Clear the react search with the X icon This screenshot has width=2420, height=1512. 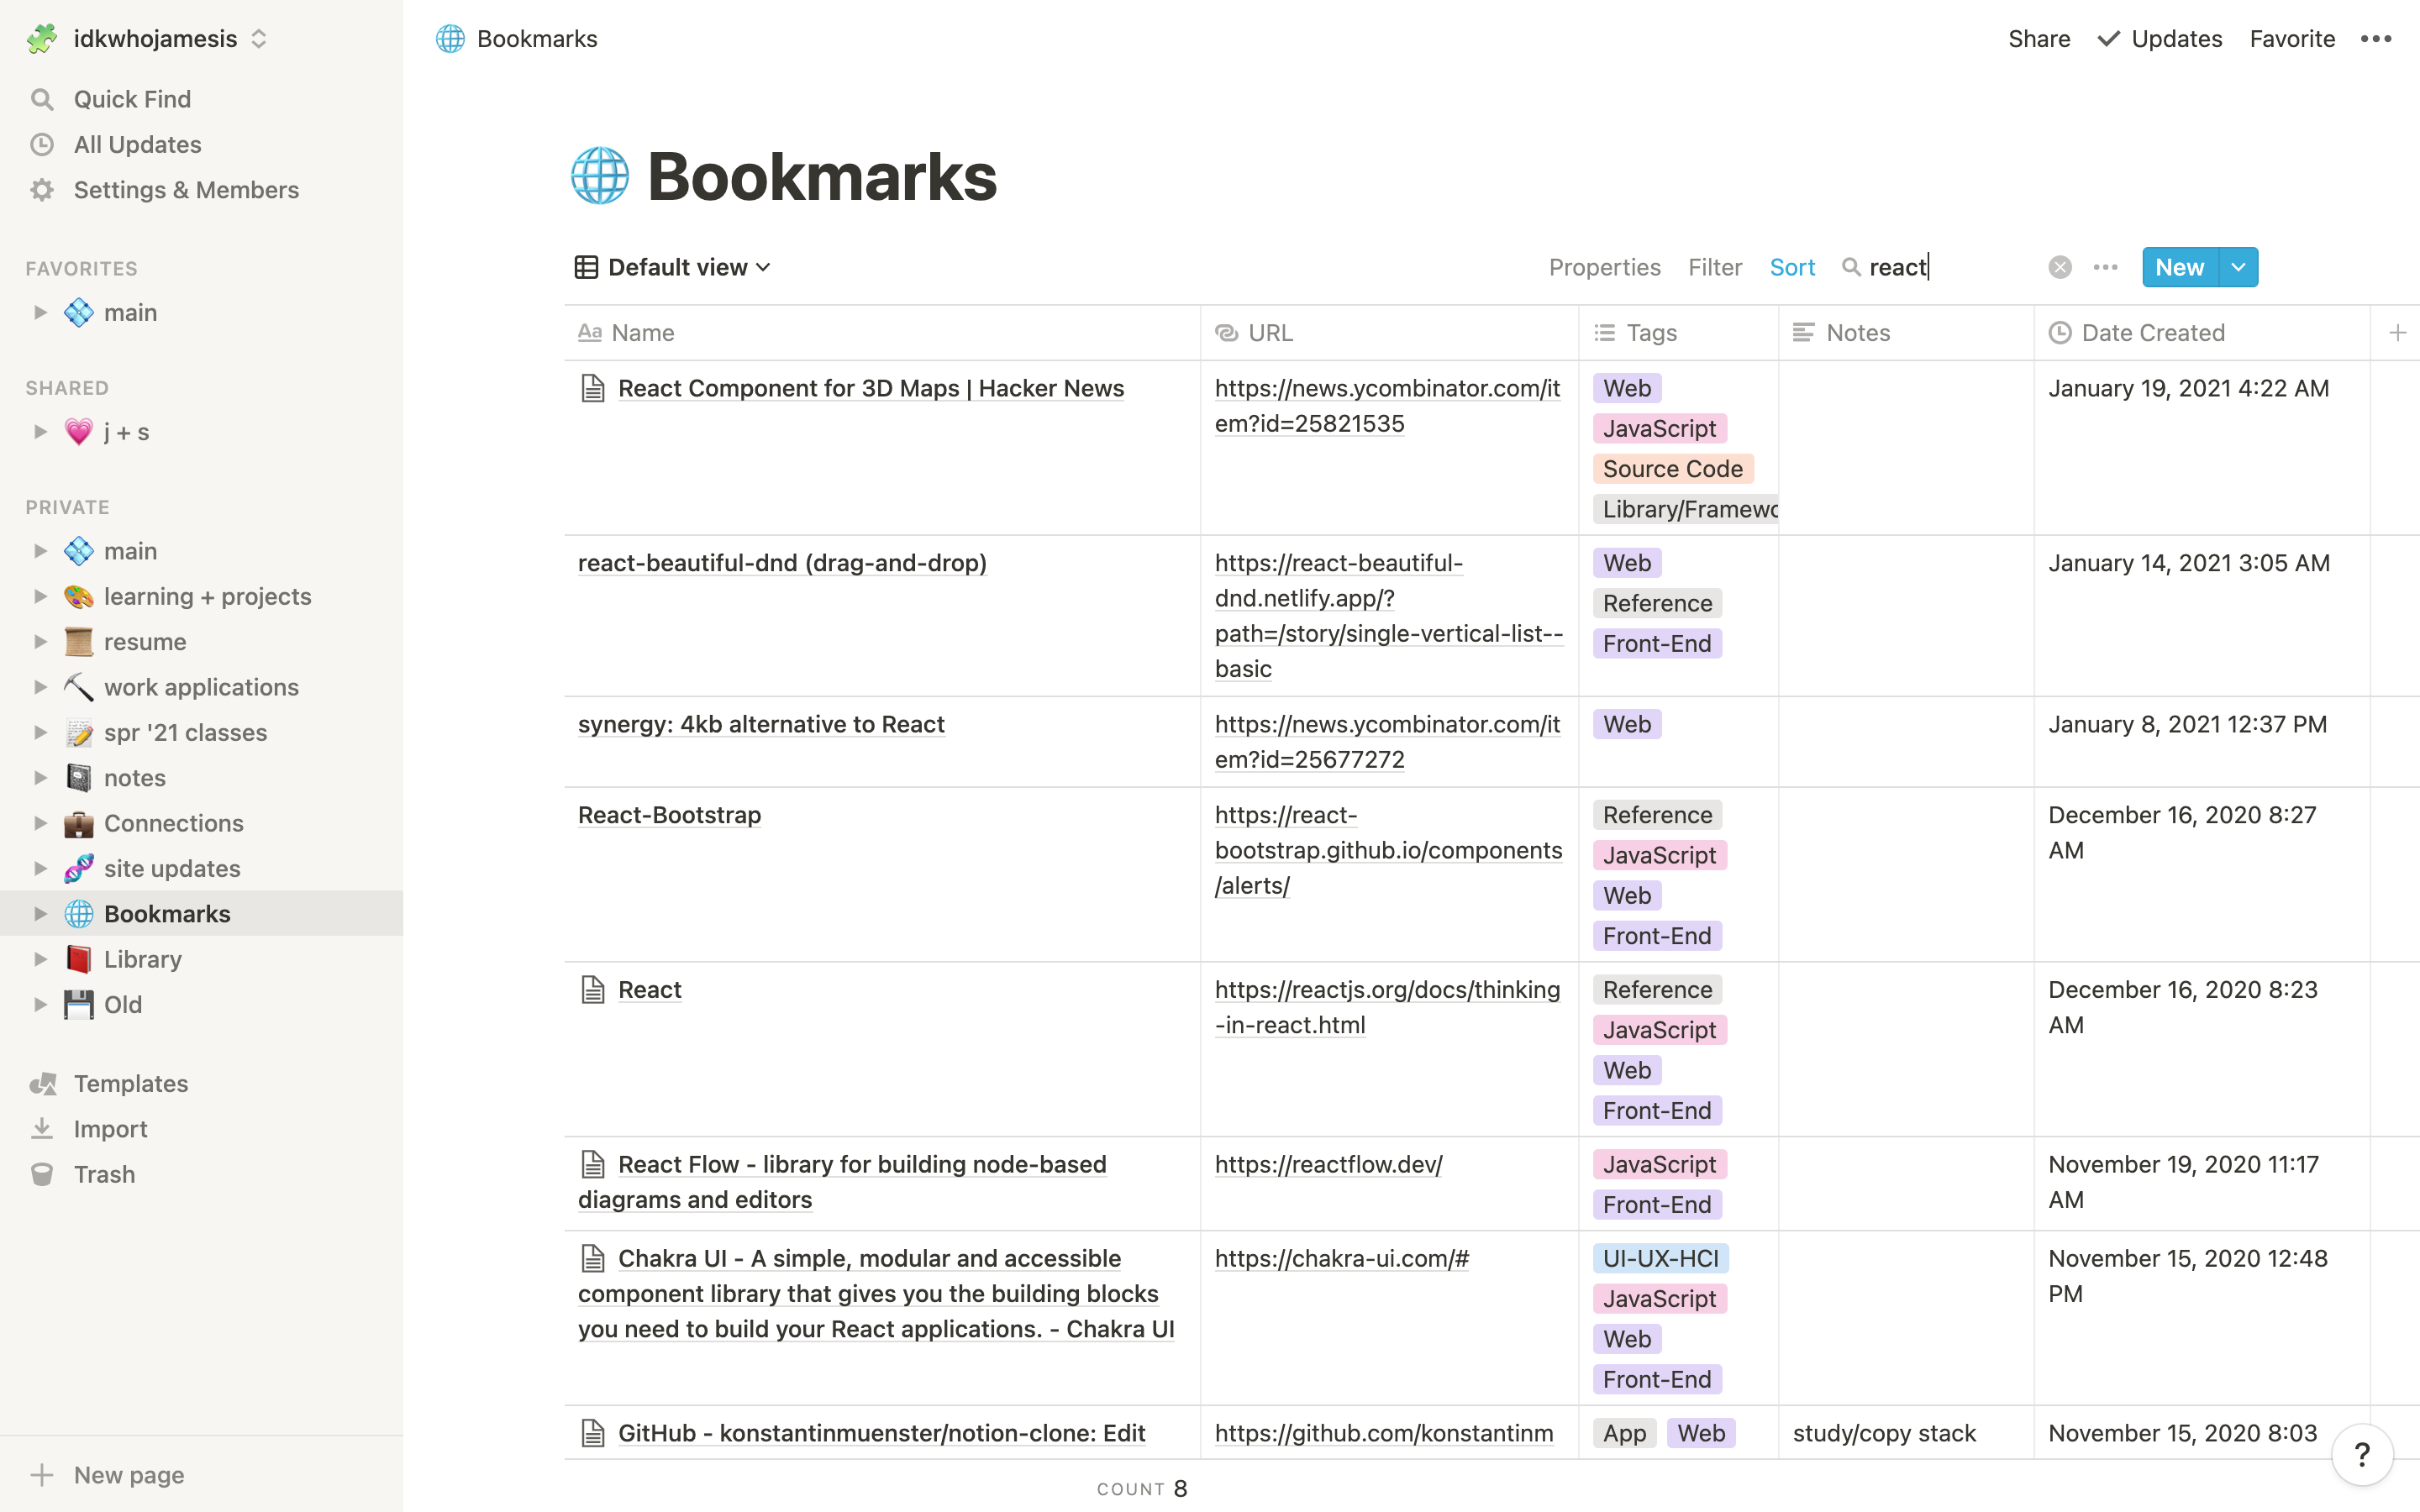(x=2060, y=267)
